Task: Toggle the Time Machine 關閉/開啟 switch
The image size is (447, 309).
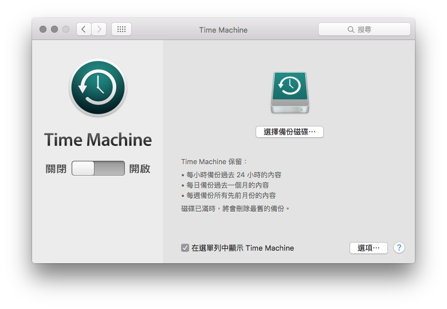Action: click(98, 168)
